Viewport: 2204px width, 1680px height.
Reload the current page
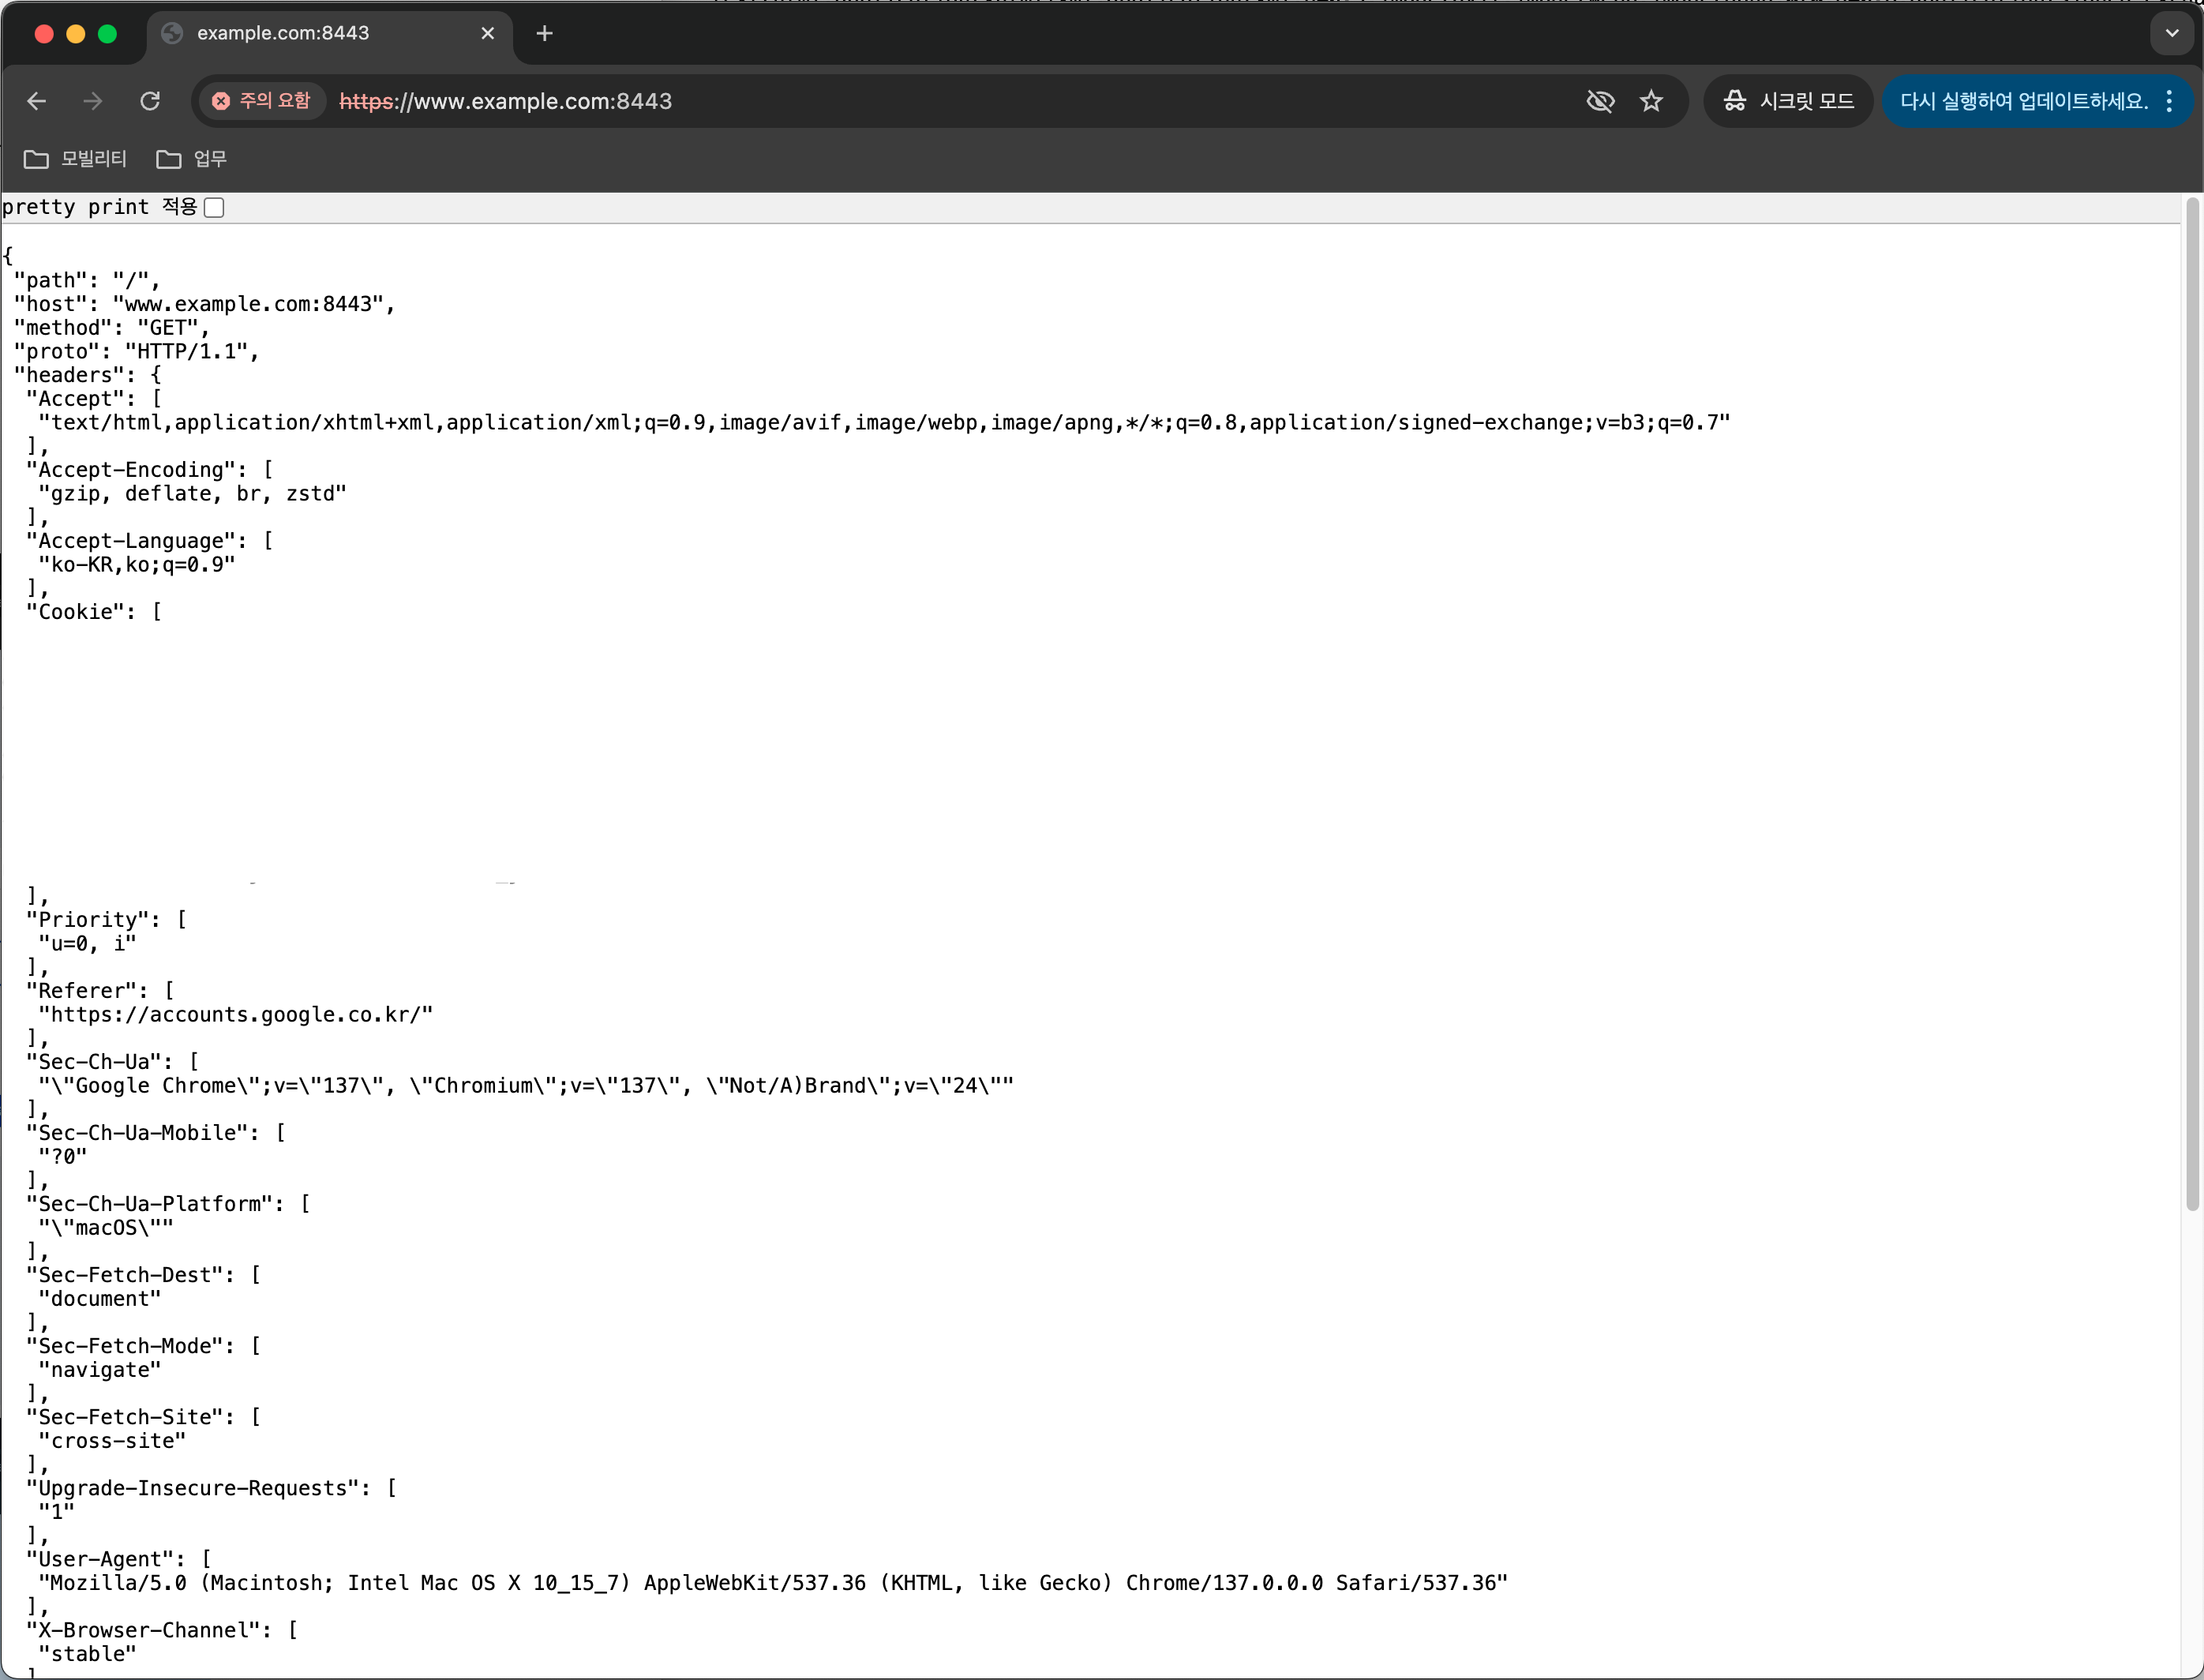150,101
